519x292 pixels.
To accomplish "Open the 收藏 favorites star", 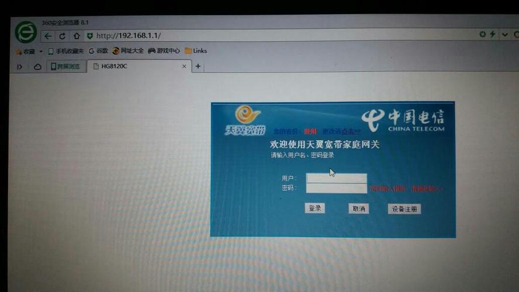I will (25, 51).
